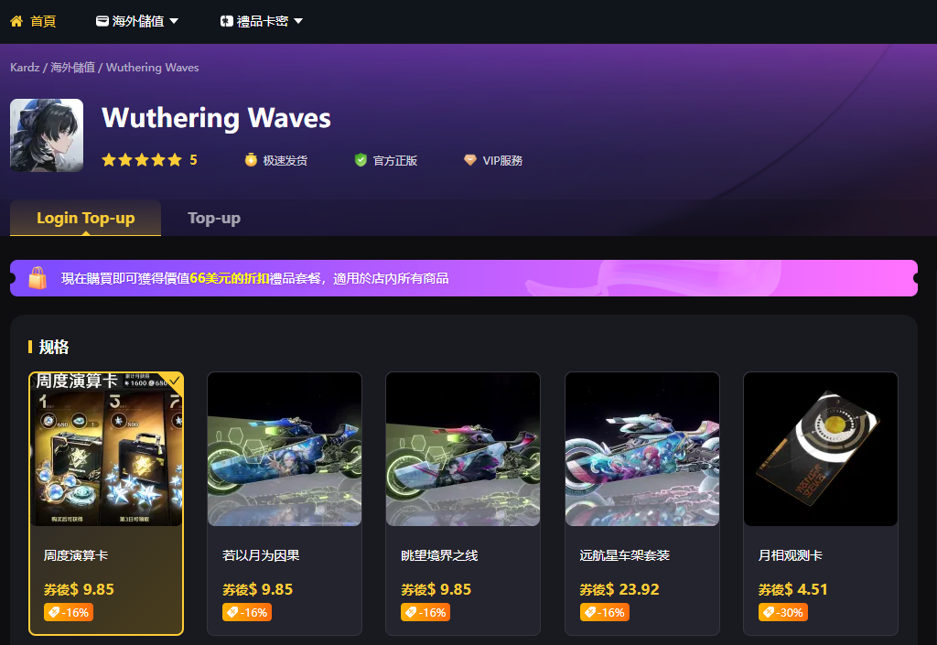
Task: Click the VIP服務 diamond icon
Action: [x=470, y=160]
